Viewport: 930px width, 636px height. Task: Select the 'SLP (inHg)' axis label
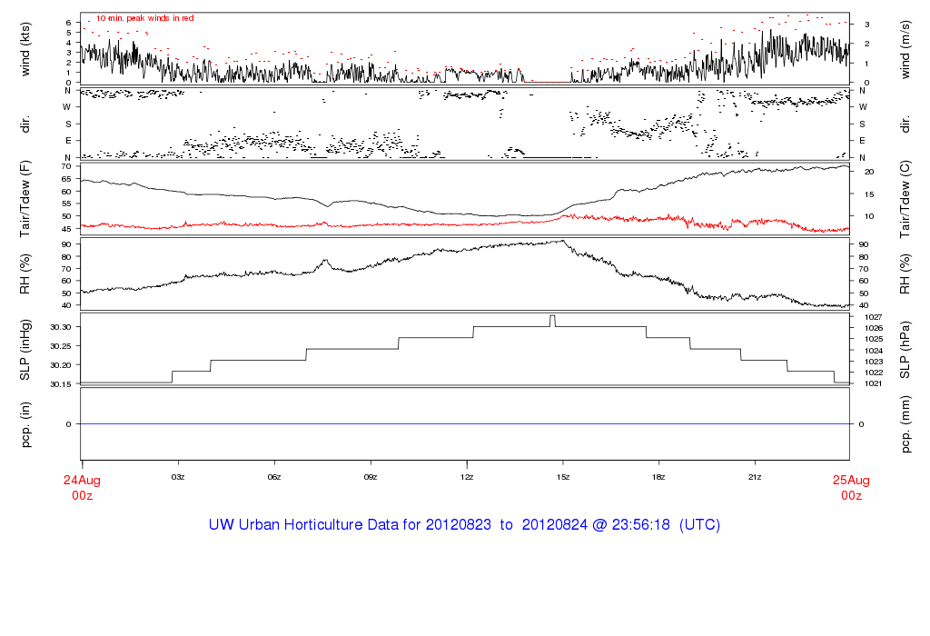point(25,350)
